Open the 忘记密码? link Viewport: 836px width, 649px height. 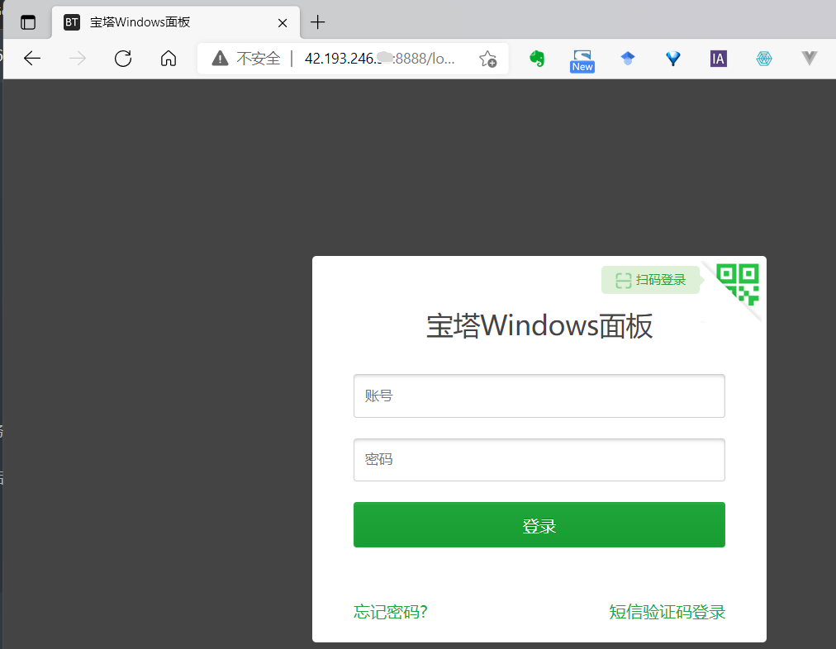tap(391, 612)
